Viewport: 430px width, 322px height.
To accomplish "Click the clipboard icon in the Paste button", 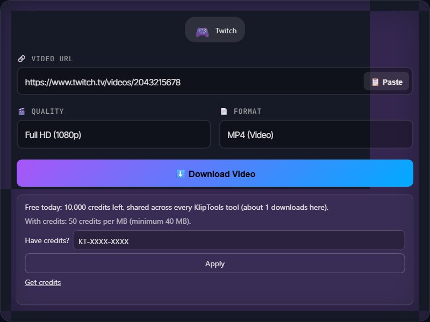I will pyautogui.click(x=375, y=82).
